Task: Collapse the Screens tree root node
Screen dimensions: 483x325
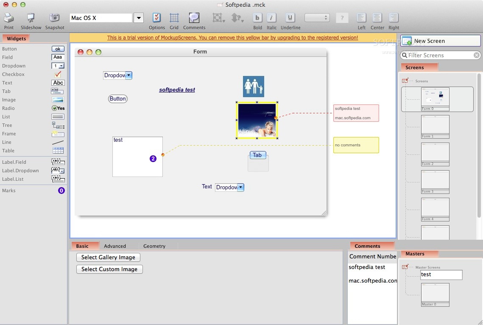Action: click(x=405, y=81)
